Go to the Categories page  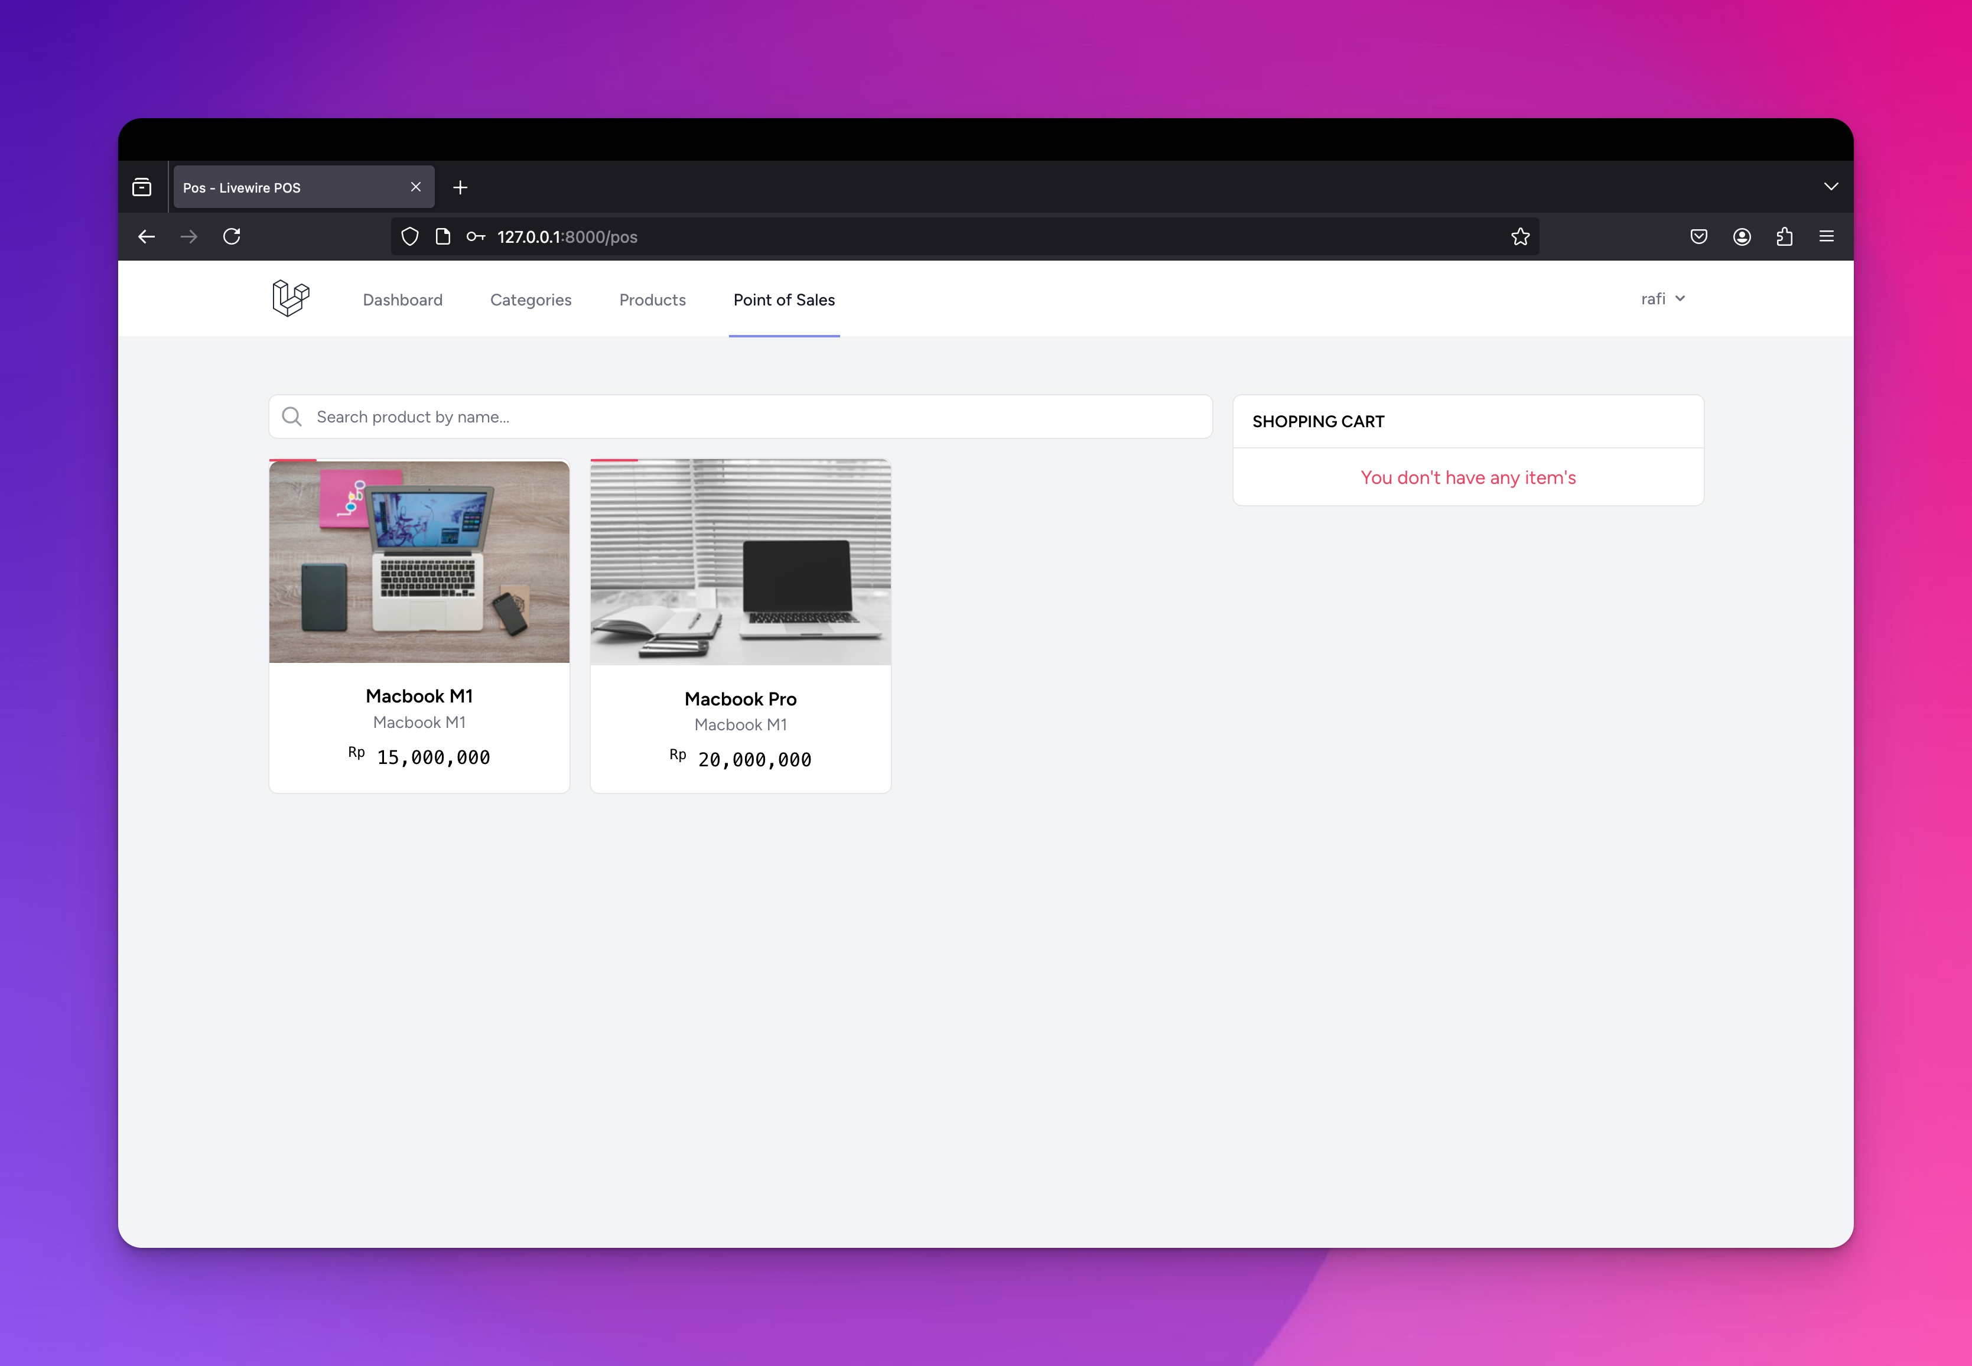pyautogui.click(x=531, y=300)
